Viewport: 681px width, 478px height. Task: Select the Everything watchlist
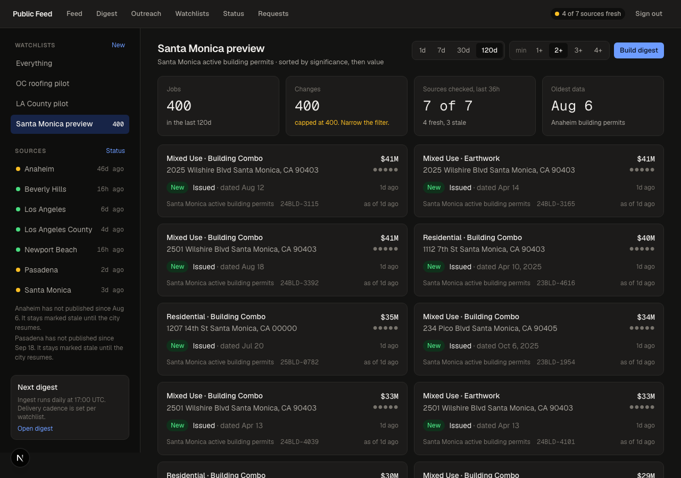pyautogui.click(x=70, y=63)
